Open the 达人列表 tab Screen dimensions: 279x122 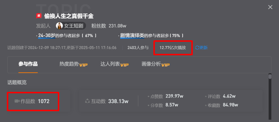tap(110, 64)
